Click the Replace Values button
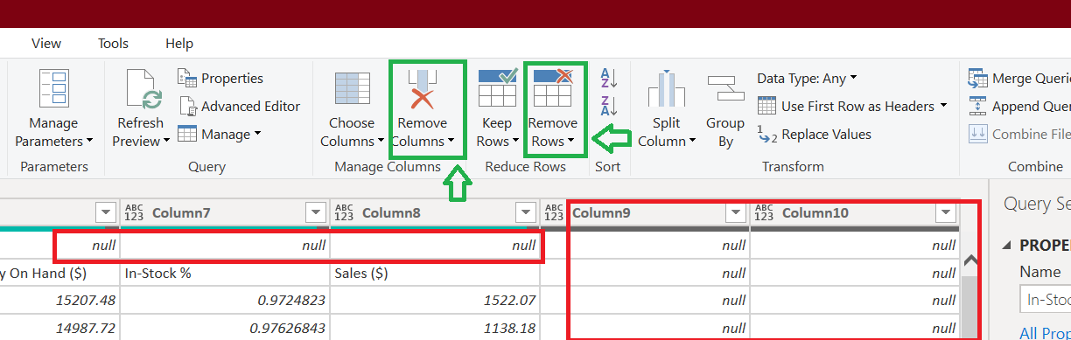The height and width of the screenshot is (340, 1071). [x=815, y=134]
